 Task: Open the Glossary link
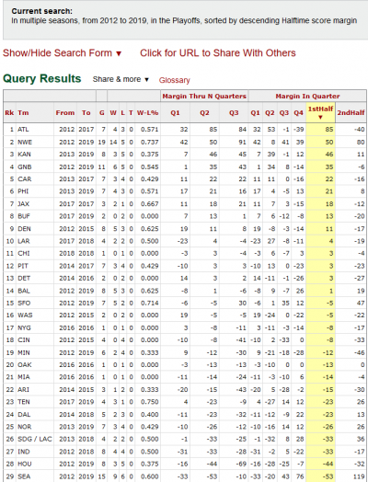tap(174, 80)
